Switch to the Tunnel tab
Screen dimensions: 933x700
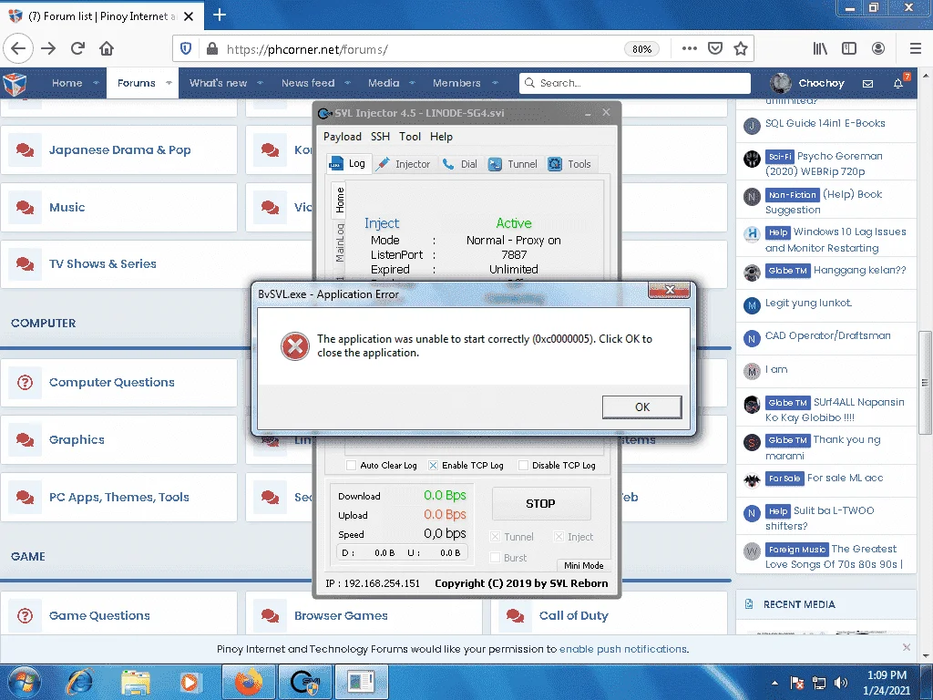(x=513, y=164)
